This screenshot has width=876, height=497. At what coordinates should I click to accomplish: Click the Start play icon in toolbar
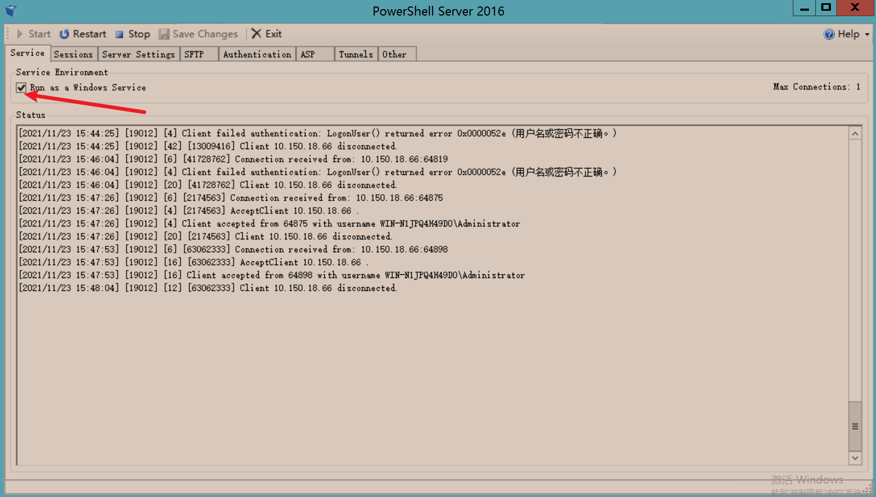(x=20, y=34)
